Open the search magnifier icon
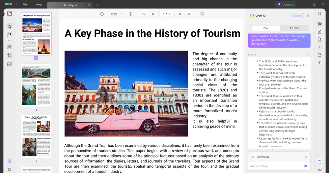The width and height of the screenshot is (329, 173). [x=320, y=14]
